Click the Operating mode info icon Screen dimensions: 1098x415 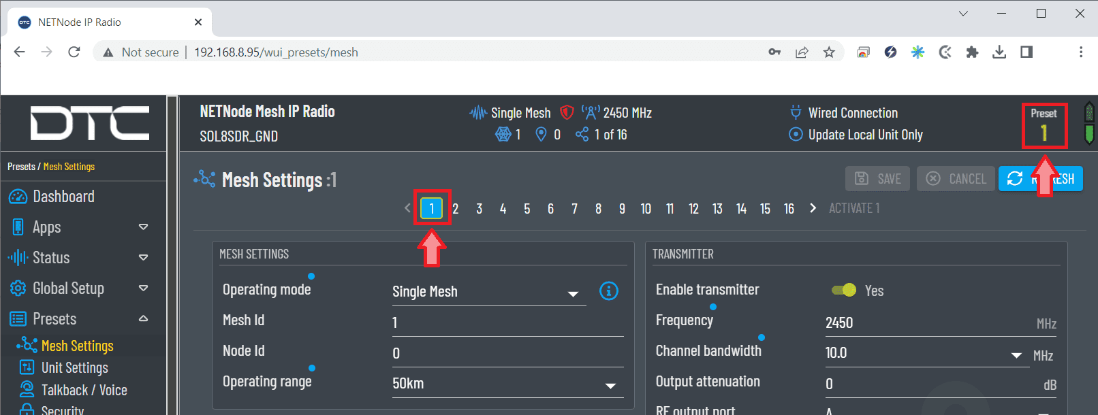[x=608, y=291]
